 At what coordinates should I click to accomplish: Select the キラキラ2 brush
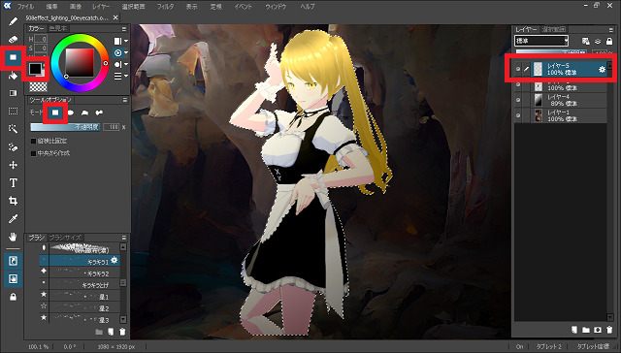pos(80,273)
